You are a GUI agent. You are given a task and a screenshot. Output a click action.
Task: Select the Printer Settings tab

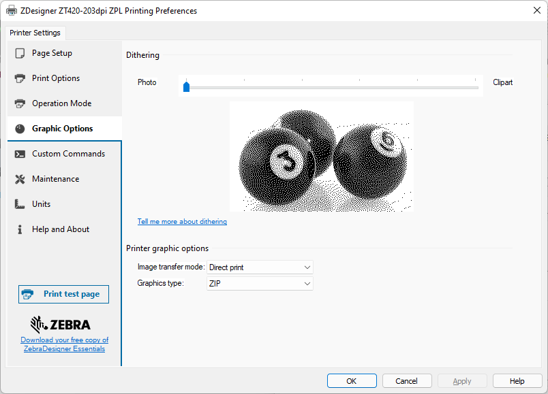point(35,33)
